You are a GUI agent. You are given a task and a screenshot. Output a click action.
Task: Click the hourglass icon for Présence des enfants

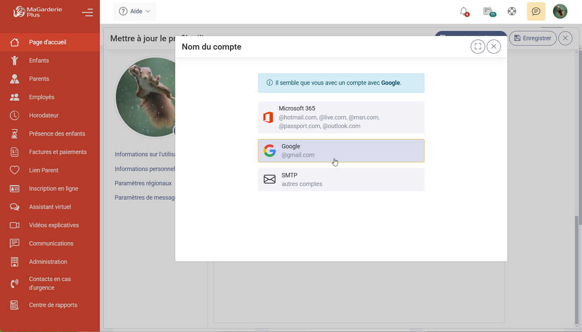[15, 133]
